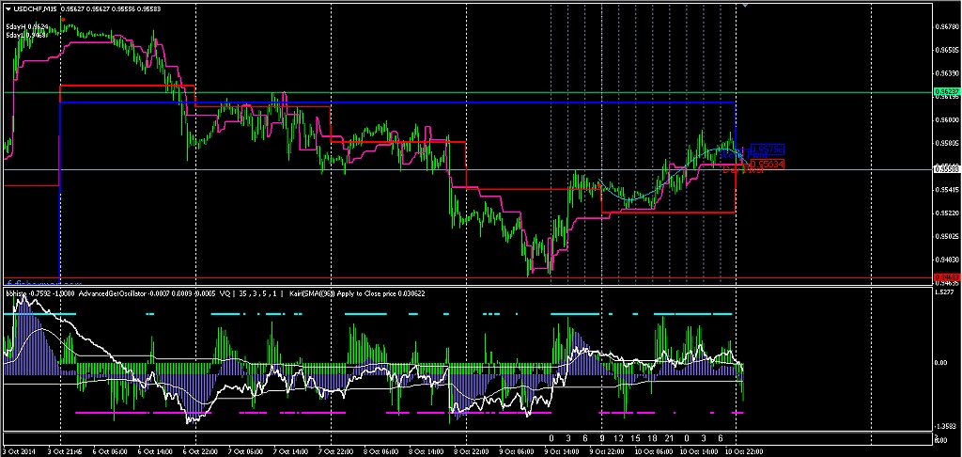962x457 pixels.
Task: Click the chart shift marker triangle at top
Action: pyautogui.click(x=747, y=6)
